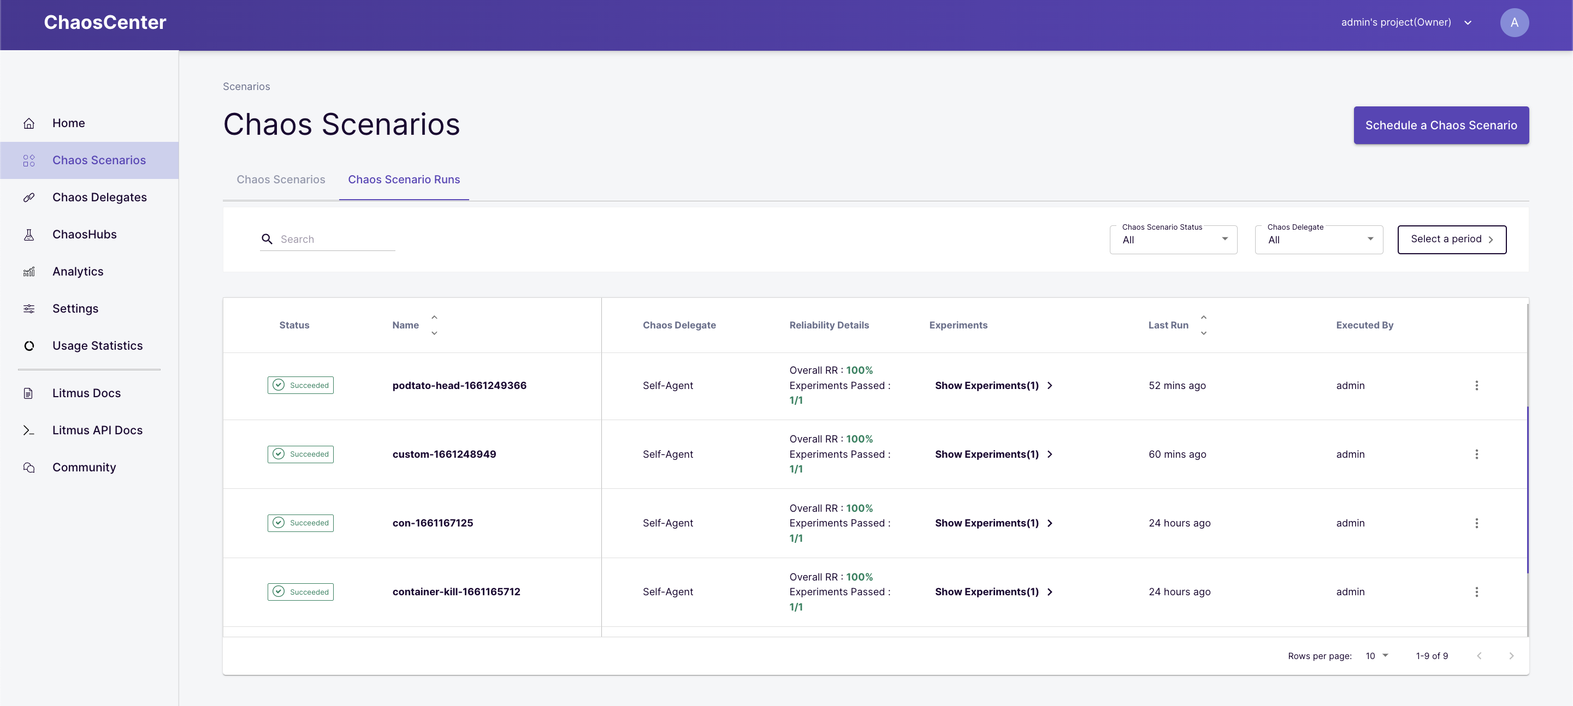Open the Rows per page dropdown
This screenshot has width=1573, height=706.
coord(1376,656)
